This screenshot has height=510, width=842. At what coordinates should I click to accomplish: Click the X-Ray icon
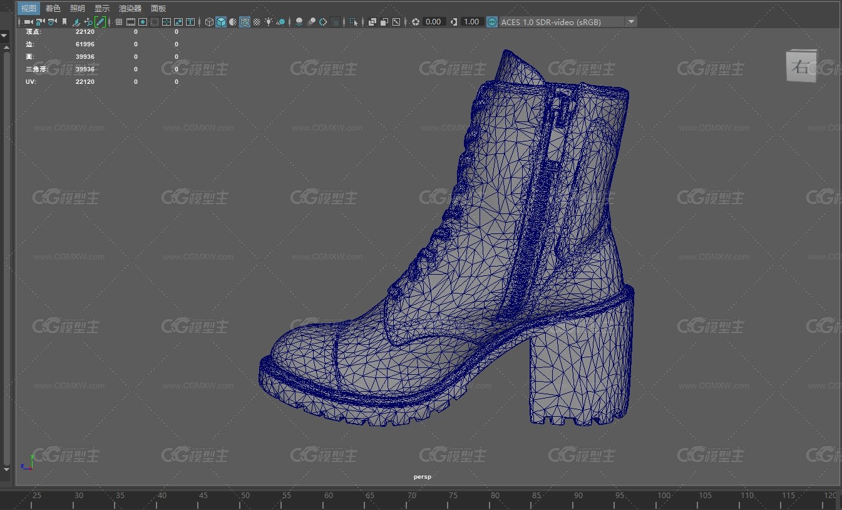pos(372,22)
